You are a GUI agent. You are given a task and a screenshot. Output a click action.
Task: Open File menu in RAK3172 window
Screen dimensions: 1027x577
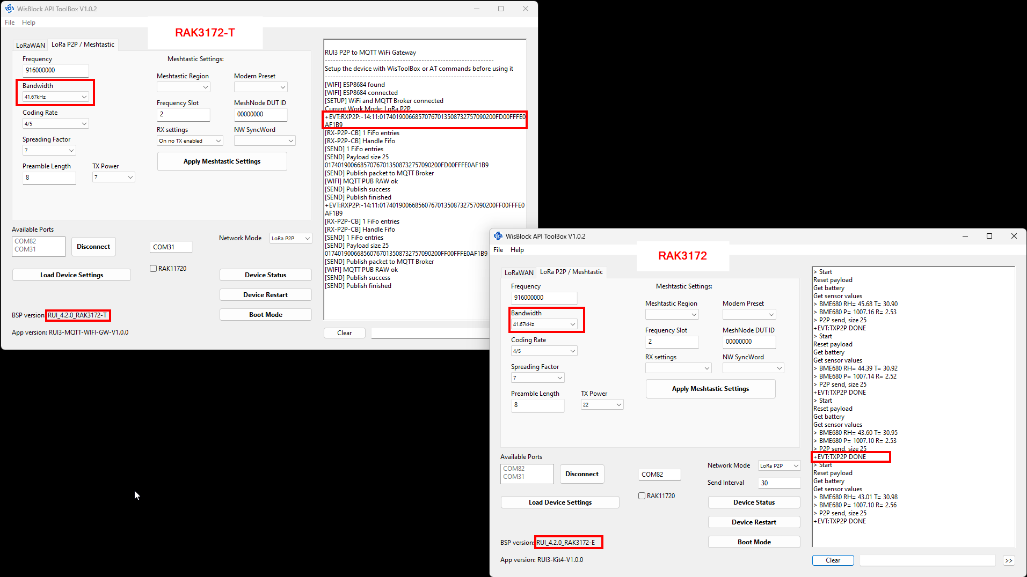(498, 250)
